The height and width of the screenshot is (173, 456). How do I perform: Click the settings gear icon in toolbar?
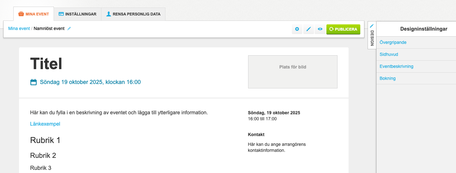pos(297,29)
